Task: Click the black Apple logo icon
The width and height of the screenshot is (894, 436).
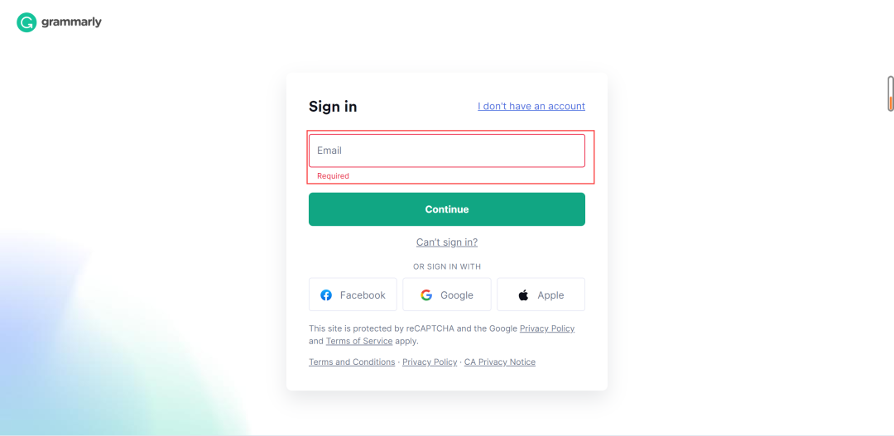Action: pos(523,295)
